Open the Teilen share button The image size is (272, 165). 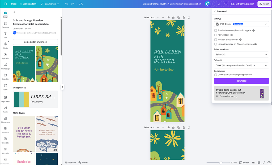coord(264,4)
